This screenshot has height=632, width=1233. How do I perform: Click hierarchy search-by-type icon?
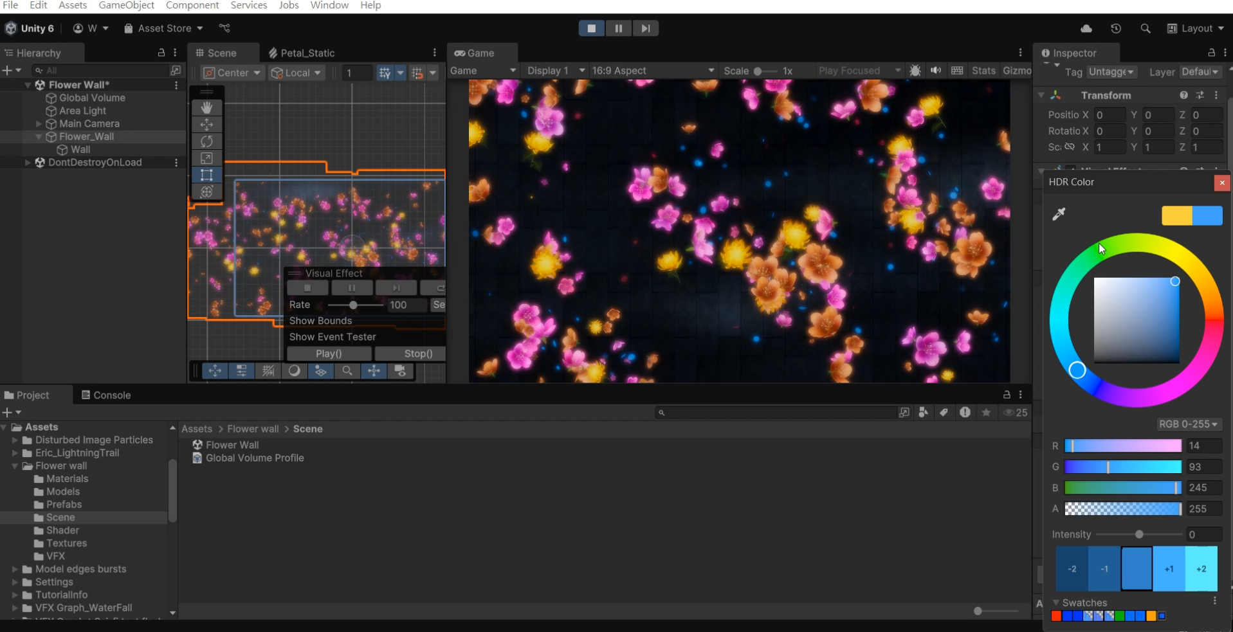tap(176, 70)
